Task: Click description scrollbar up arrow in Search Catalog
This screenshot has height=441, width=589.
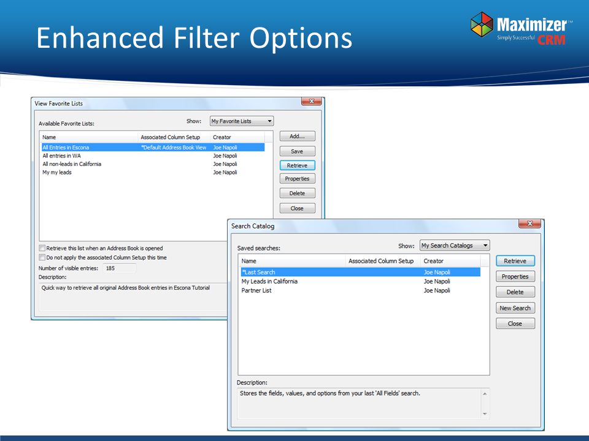Action: pyautogui.click(x=485, y=393)
